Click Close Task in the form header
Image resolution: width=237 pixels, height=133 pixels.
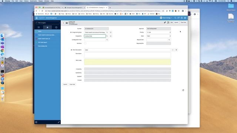[183, 23]
